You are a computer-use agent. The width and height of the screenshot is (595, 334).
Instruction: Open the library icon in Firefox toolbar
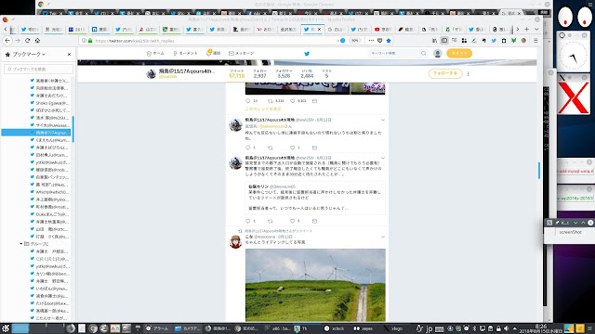click(x=434, y=41)
